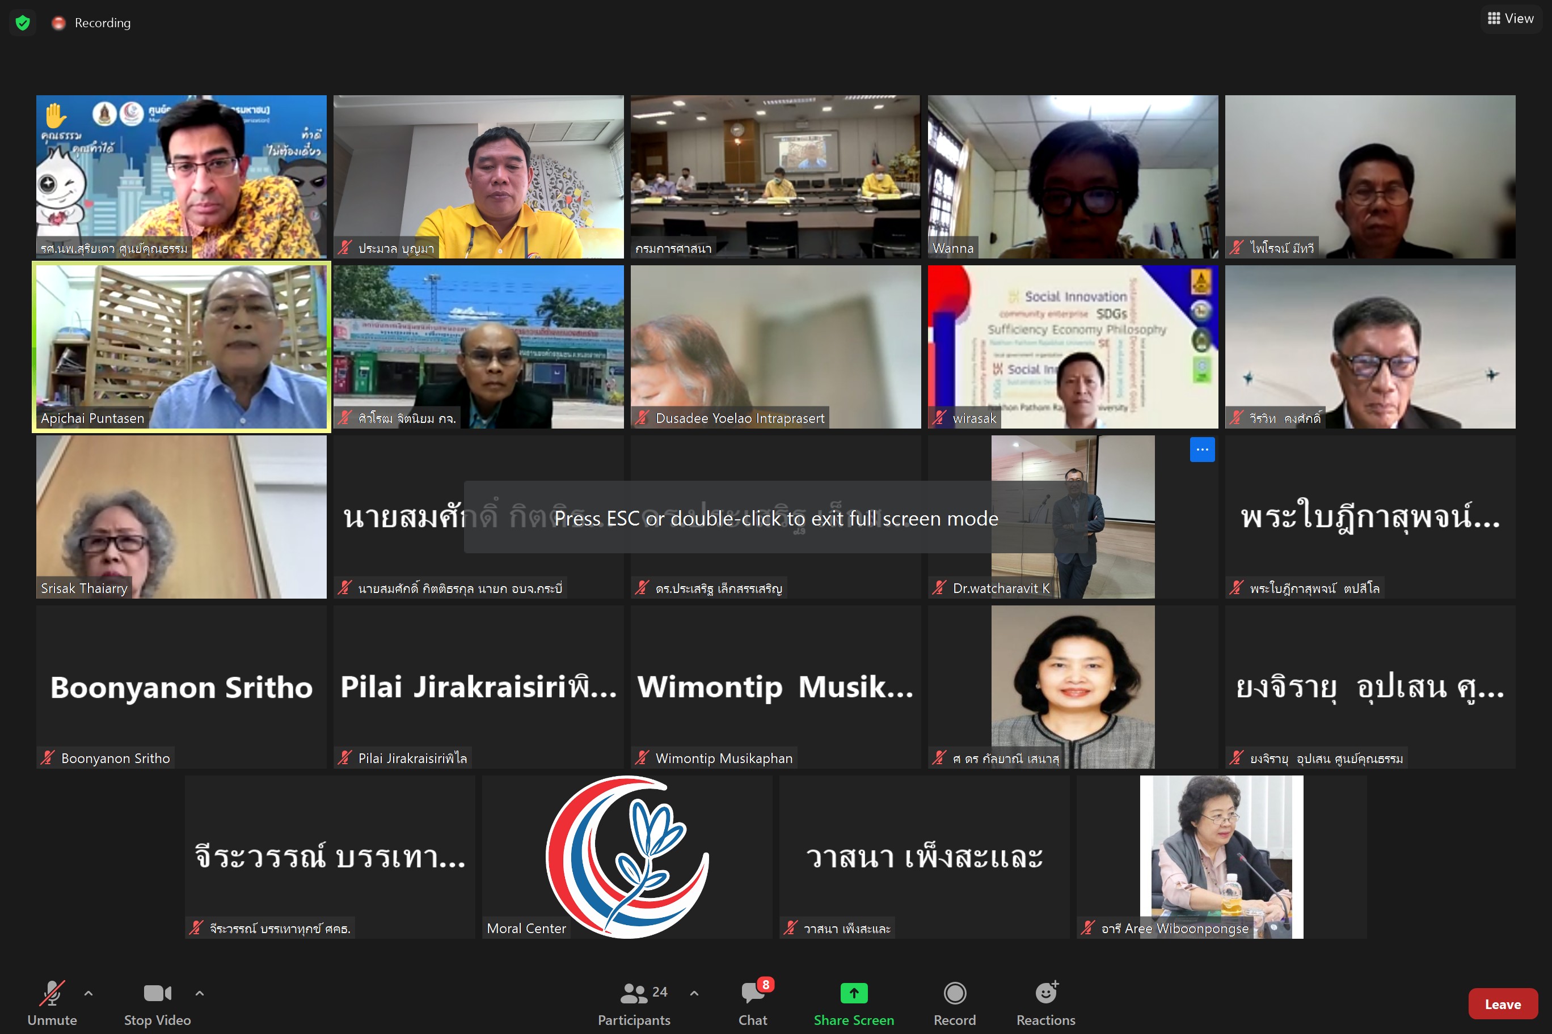The width and height of the screenshot is (1552, 1034).
Task: Expand video options arrow next to Stop Video
Action: (199, 993)
